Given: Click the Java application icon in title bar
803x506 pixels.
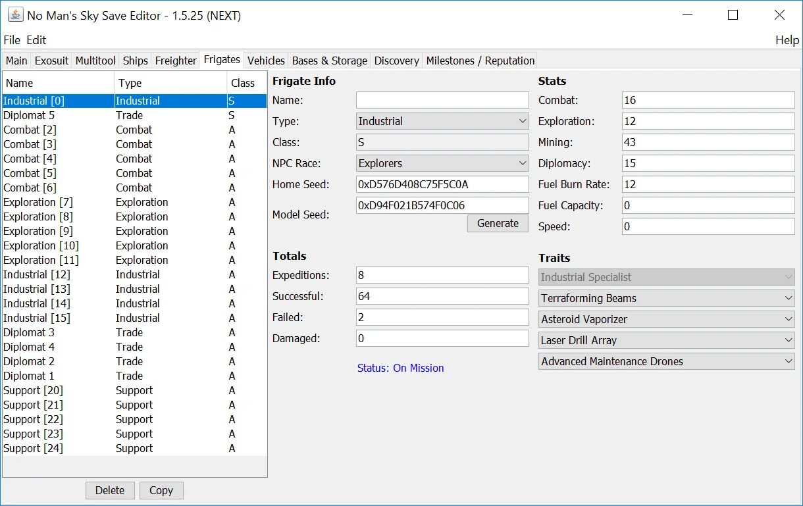Looking at the screenshot, I should pos(15,15).
